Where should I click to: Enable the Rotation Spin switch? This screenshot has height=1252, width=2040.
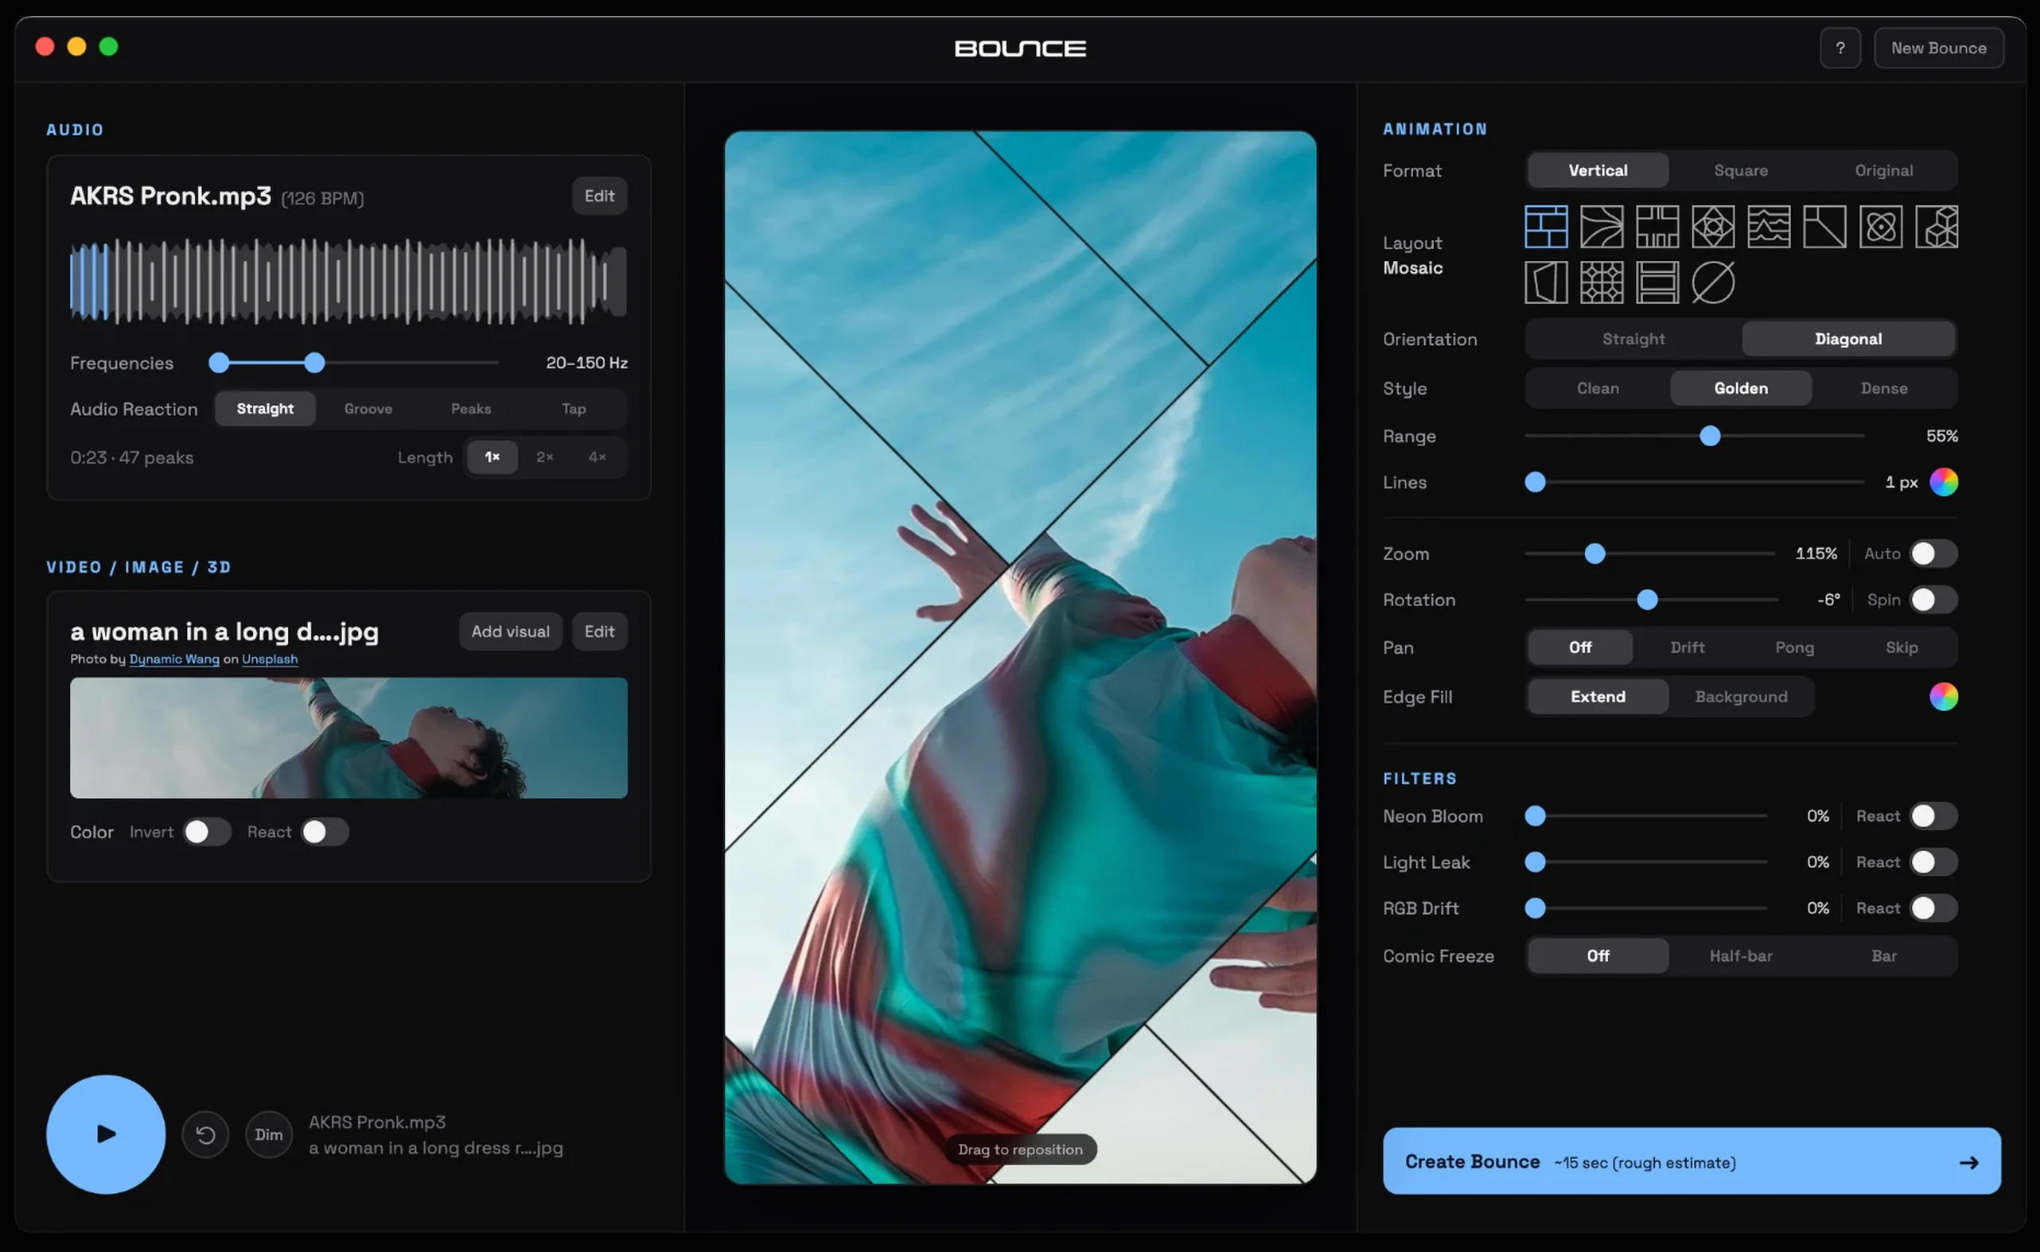coord(1934,601)
